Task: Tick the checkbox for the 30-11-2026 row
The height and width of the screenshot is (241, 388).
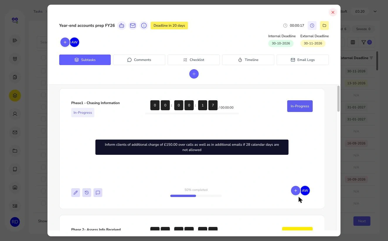Action: click(x=43, y=71)
